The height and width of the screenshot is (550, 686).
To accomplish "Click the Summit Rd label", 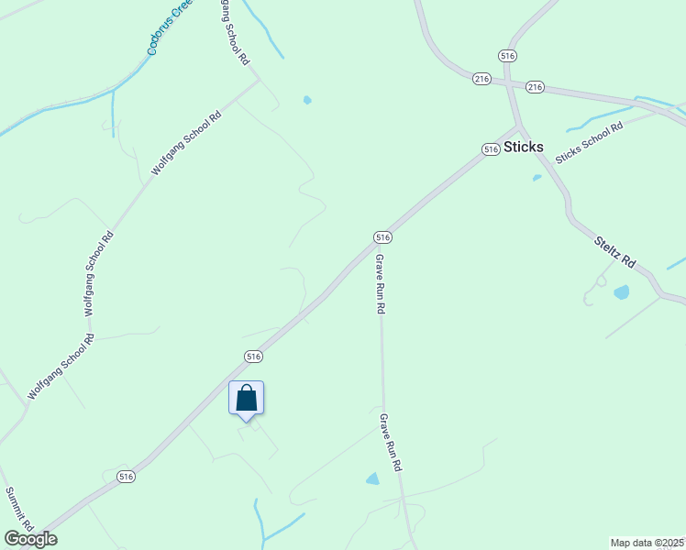I will tap(19, 509).
